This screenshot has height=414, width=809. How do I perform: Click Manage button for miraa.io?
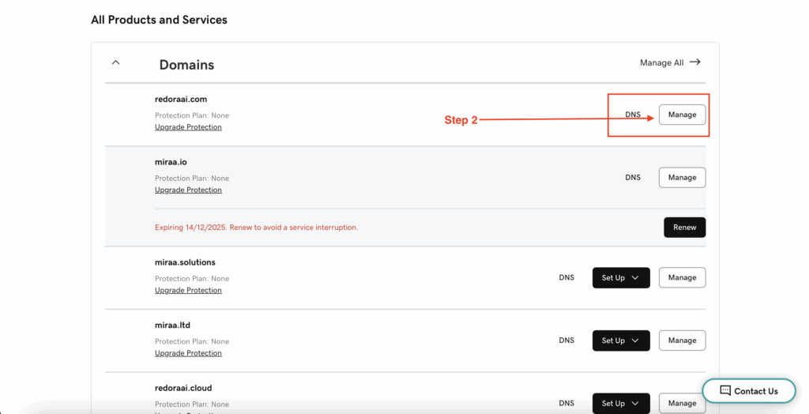tap(682, 178)
